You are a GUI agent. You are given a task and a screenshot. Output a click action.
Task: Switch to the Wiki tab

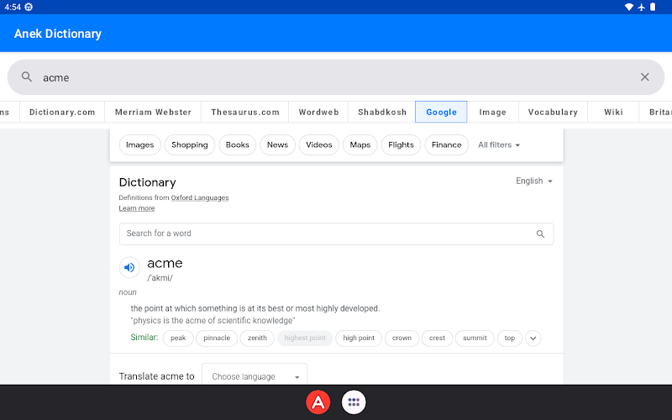pos(613,112)
